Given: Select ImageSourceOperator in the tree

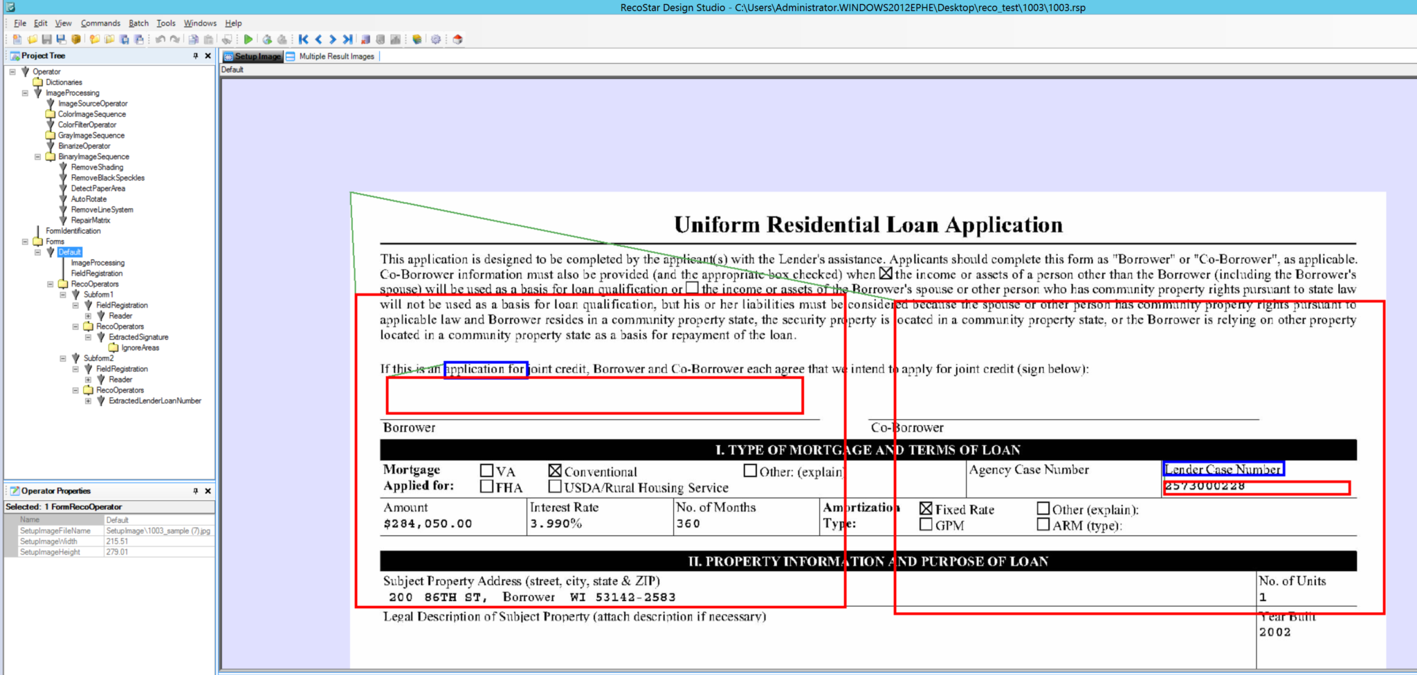Looking at the screenshot, I should 93,104.
